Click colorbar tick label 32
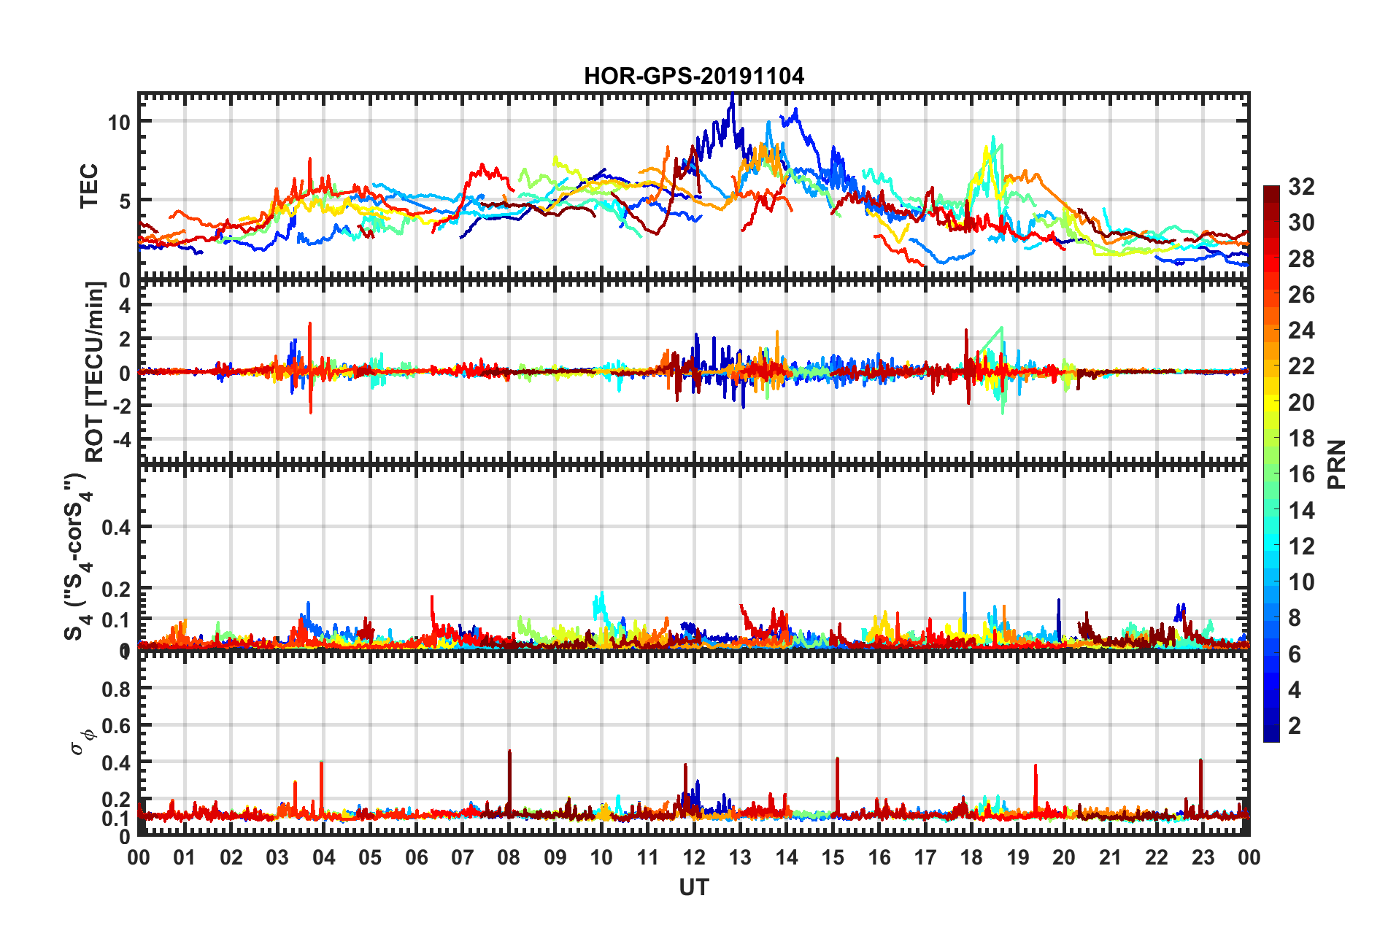The image size is (1388, 928). 1301,187
